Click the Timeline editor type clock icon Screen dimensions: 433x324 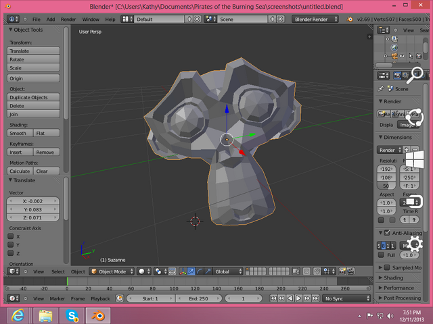click(13, 298)
